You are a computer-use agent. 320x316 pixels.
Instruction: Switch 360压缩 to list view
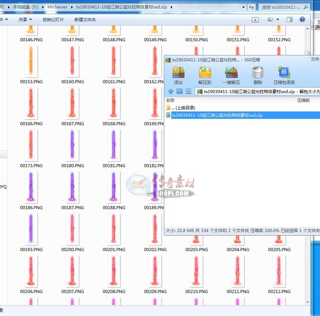(188, 91)
